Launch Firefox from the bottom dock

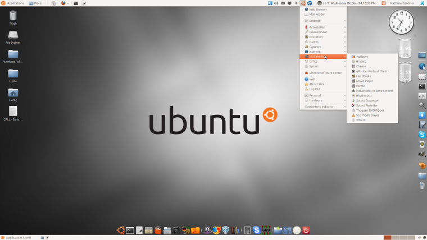pos(216,230)
